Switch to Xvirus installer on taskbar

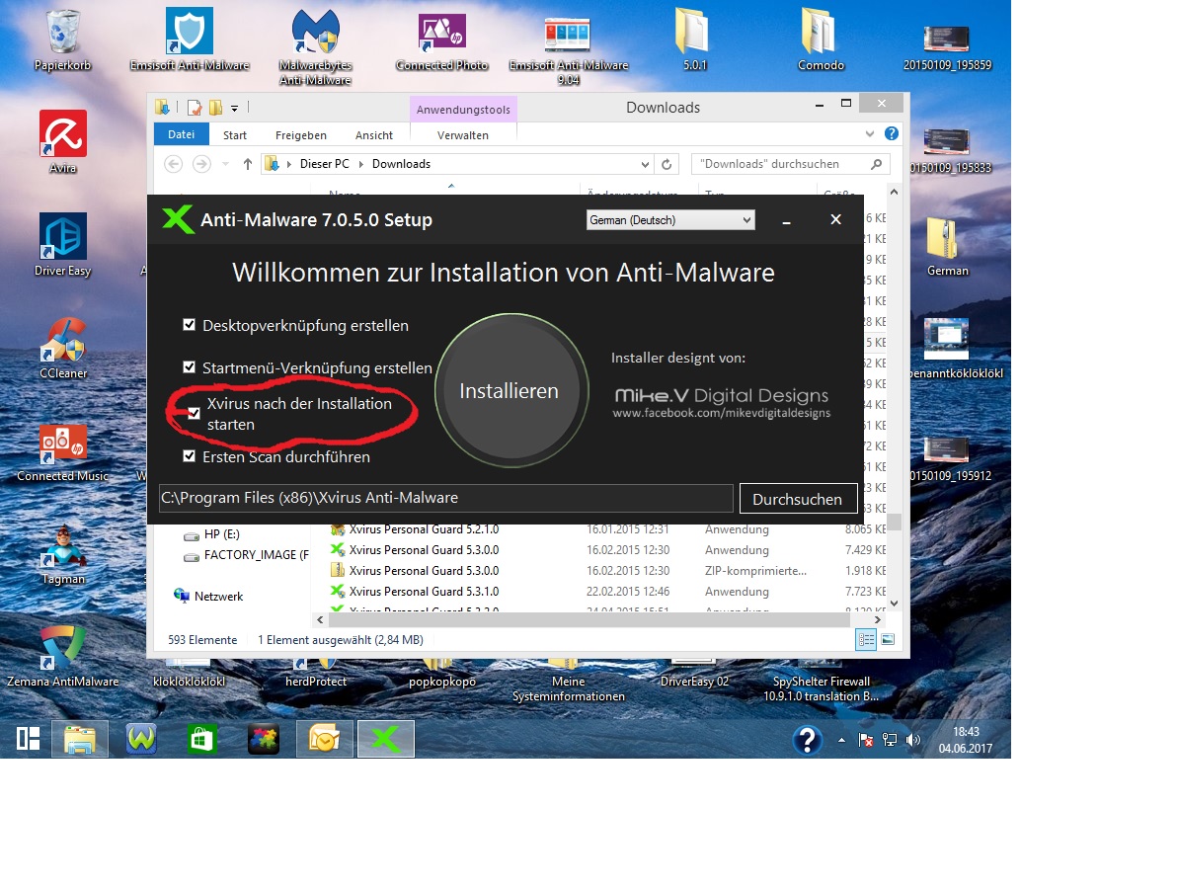[386, 740]
